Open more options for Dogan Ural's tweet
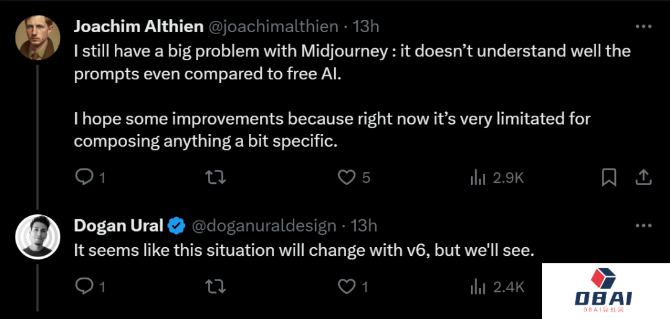 click(643, 225)
